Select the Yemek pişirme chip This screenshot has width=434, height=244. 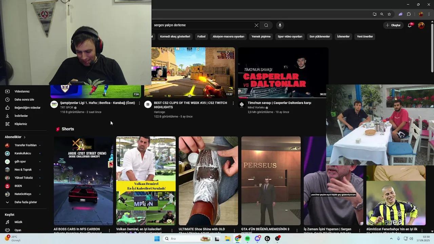click(x=261, y=37)
